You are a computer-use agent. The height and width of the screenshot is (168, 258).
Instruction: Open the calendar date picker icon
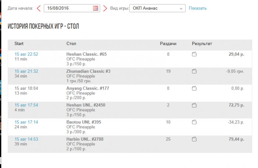(x=95, y=8)
